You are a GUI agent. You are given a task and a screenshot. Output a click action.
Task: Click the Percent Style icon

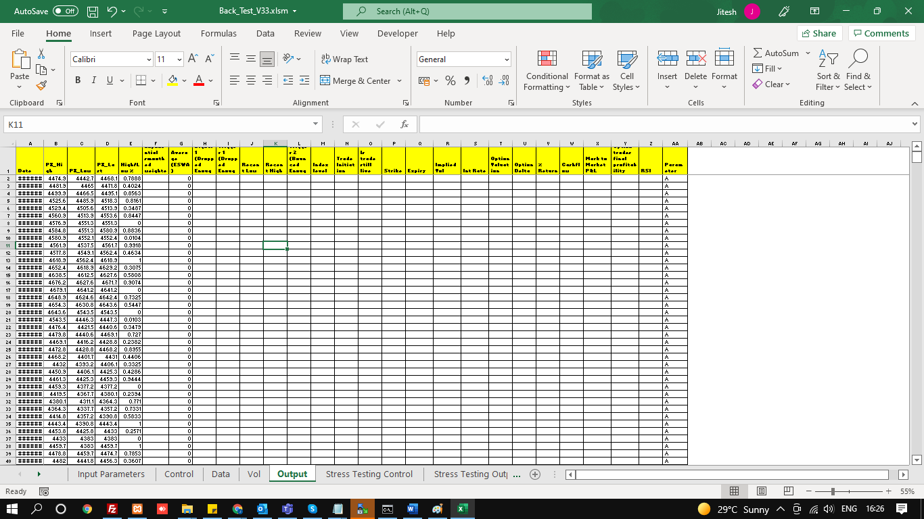tap(450, 80)
